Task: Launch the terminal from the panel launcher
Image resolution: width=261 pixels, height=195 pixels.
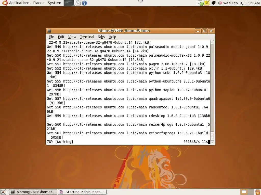Action: 69,3
